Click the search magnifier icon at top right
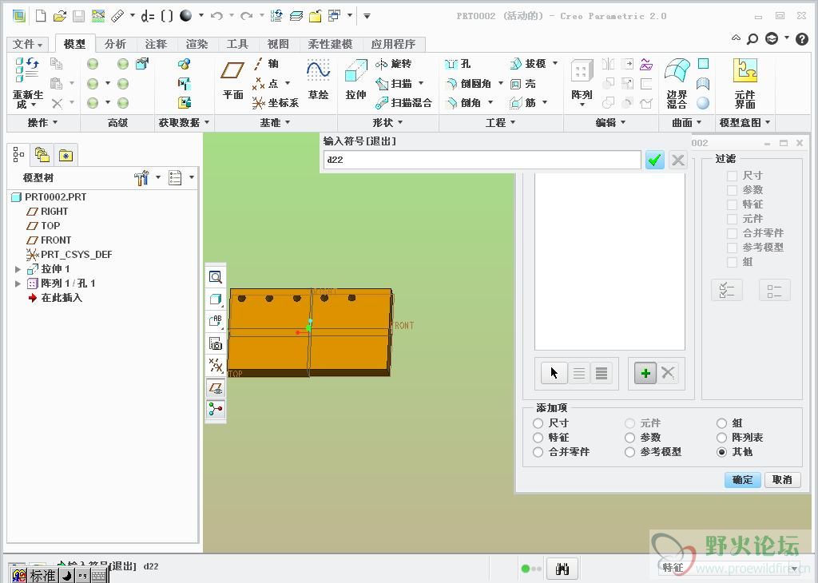 [752, 38]
